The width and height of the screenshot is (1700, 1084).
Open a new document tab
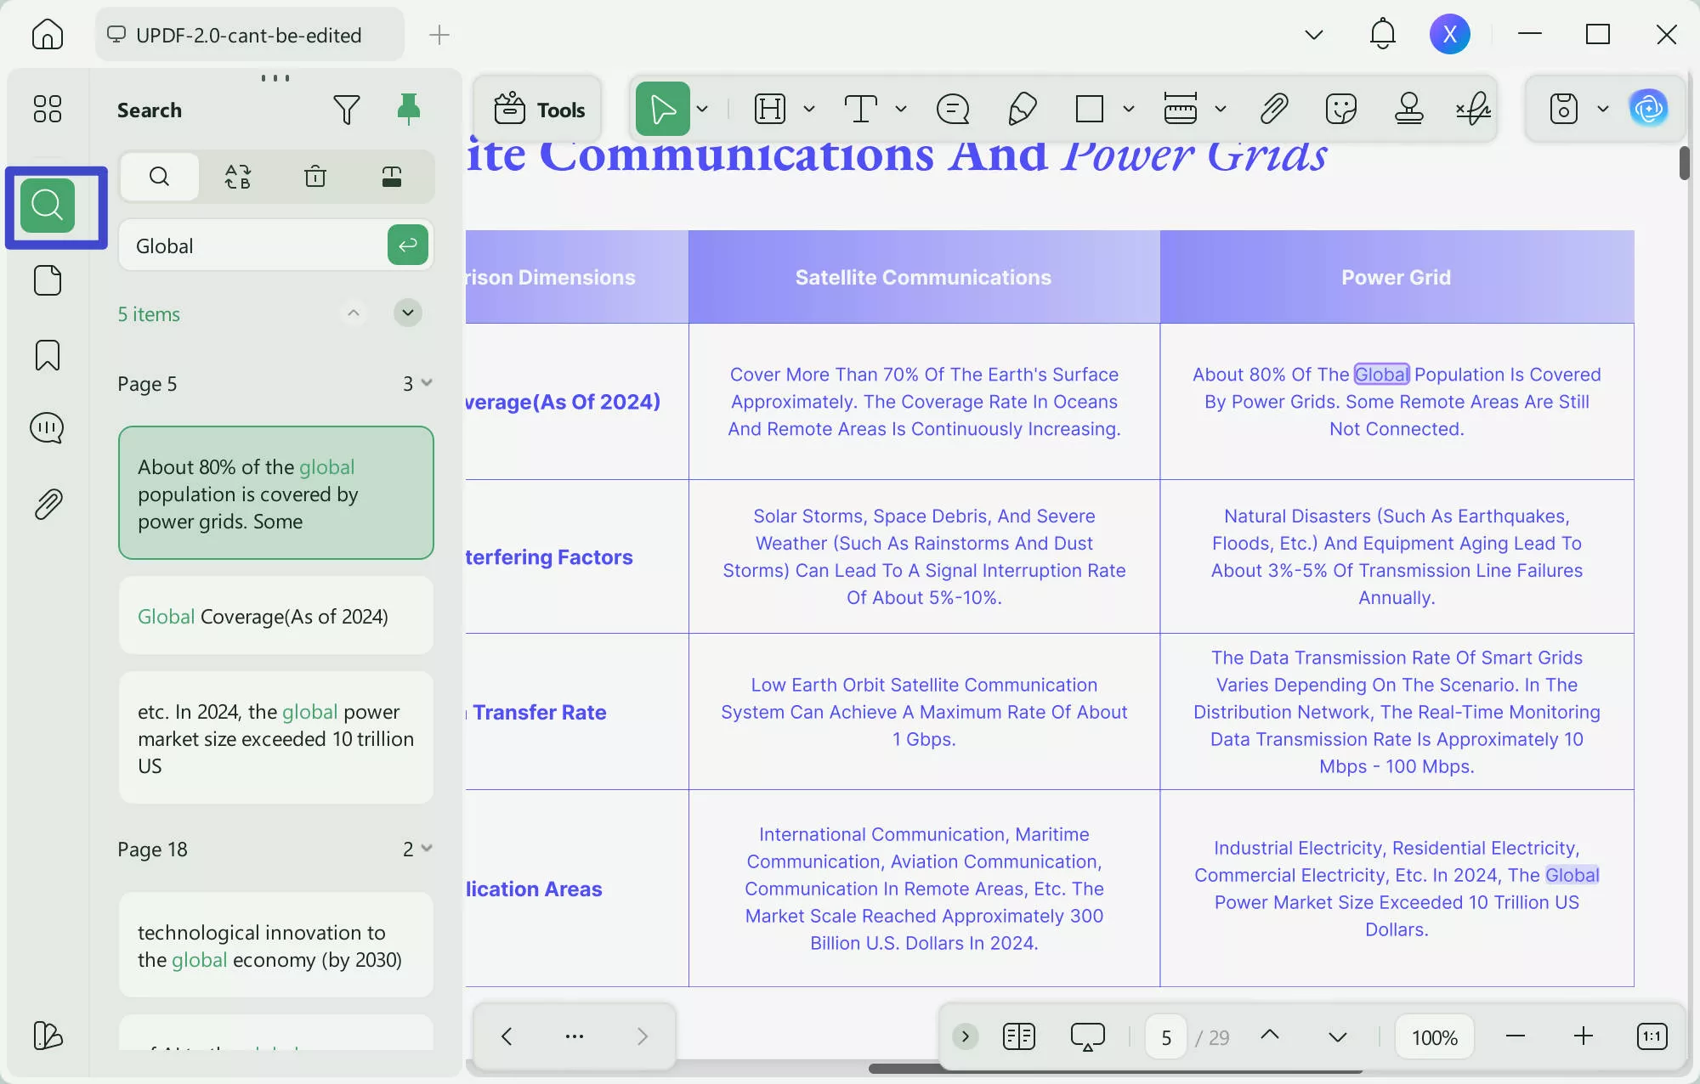click(x=439, y=35)
